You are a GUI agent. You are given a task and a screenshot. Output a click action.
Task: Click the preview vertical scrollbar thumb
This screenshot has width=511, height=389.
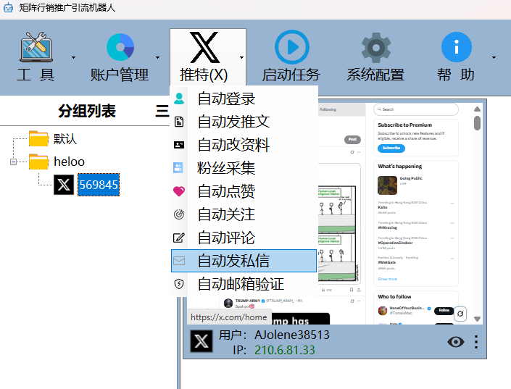477,123
